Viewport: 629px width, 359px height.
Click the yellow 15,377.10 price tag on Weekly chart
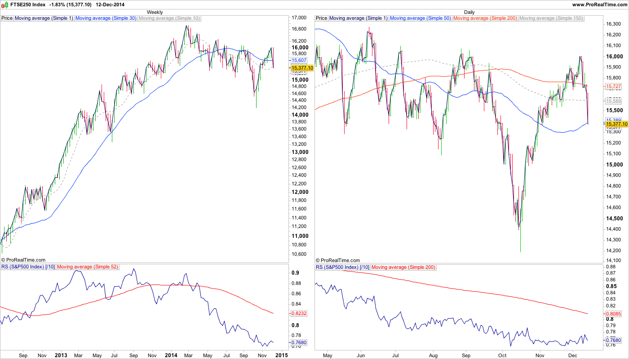302,68
